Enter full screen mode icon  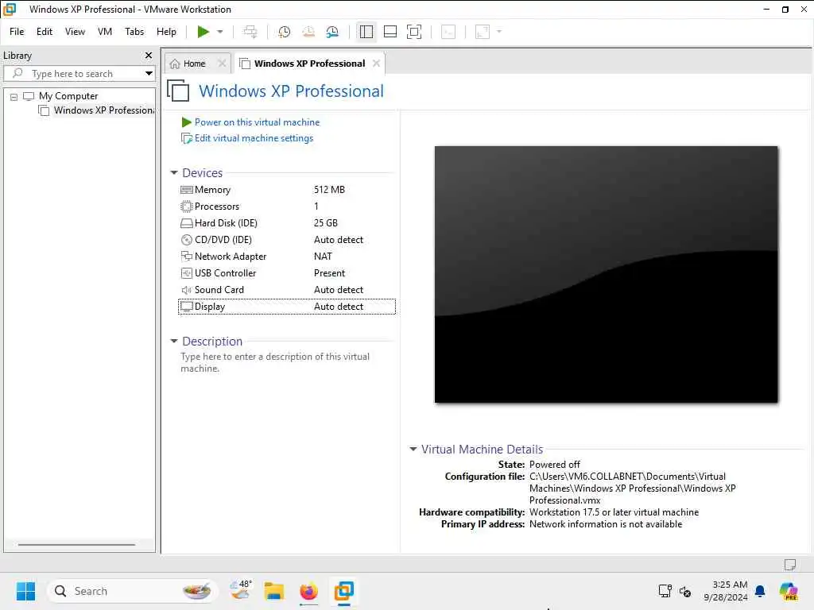pyautogui.click(x=413, y=32)
